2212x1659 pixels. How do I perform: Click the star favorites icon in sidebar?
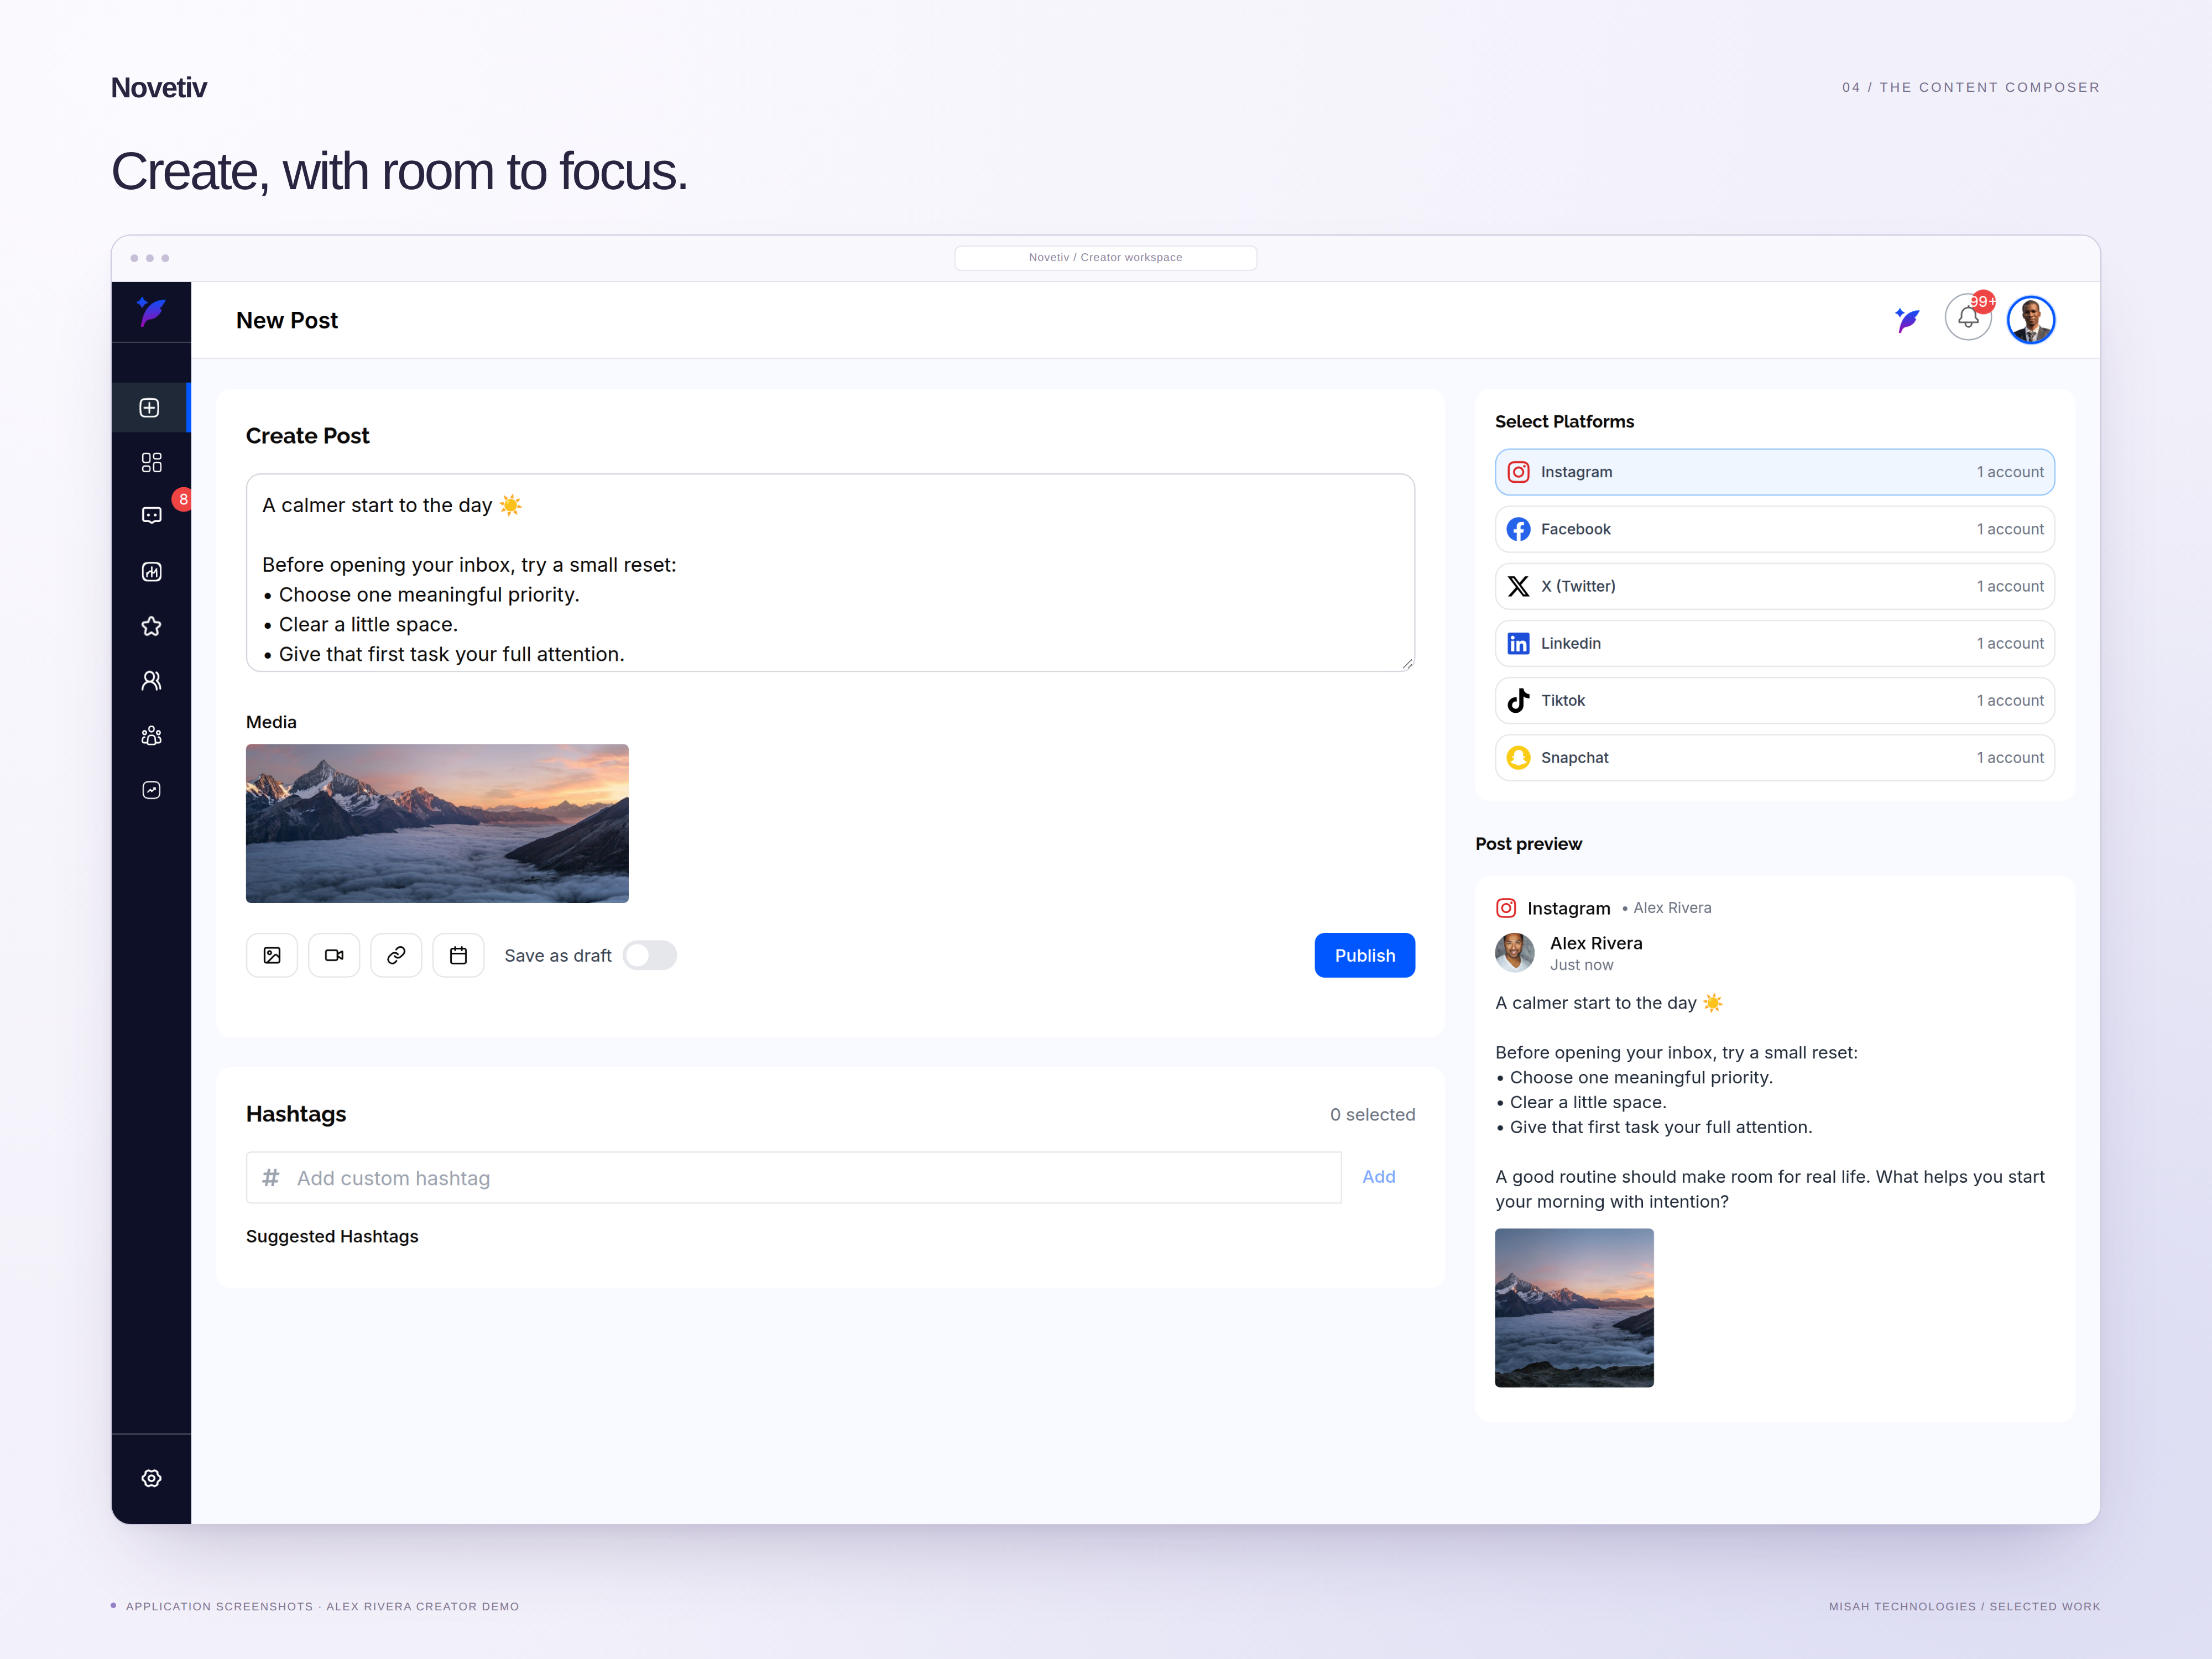click(x=151, y=626)
